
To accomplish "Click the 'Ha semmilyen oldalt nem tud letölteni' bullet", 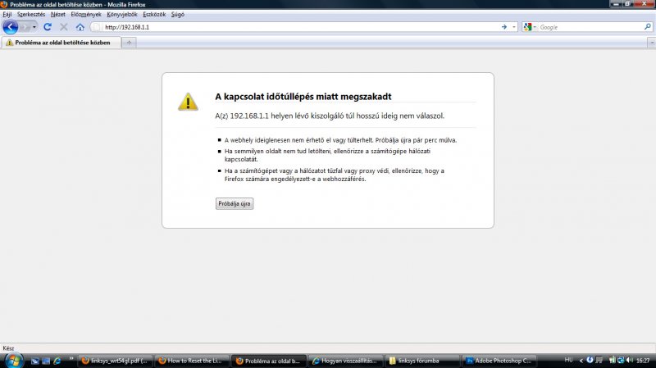I will 327,155.
